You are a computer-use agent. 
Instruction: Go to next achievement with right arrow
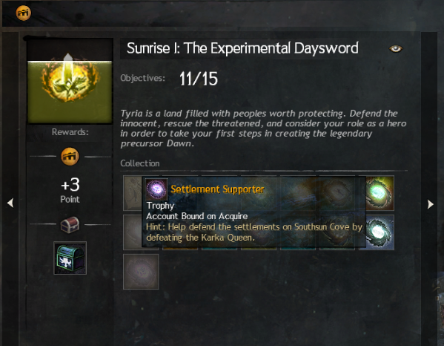(x=431, y=204)
